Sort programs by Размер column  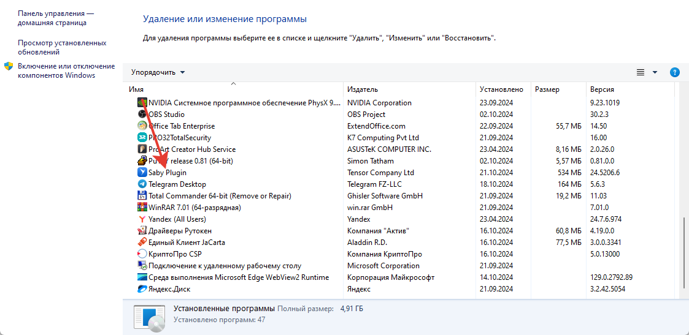click(547, 89)
